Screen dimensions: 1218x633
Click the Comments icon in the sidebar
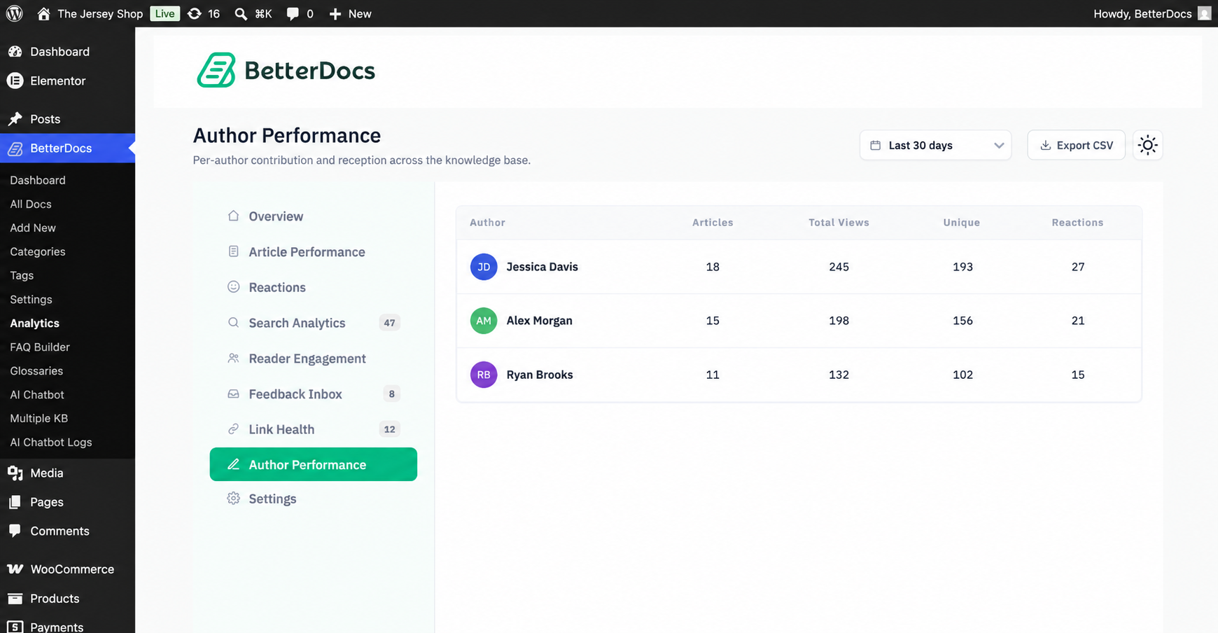point(15,531)
